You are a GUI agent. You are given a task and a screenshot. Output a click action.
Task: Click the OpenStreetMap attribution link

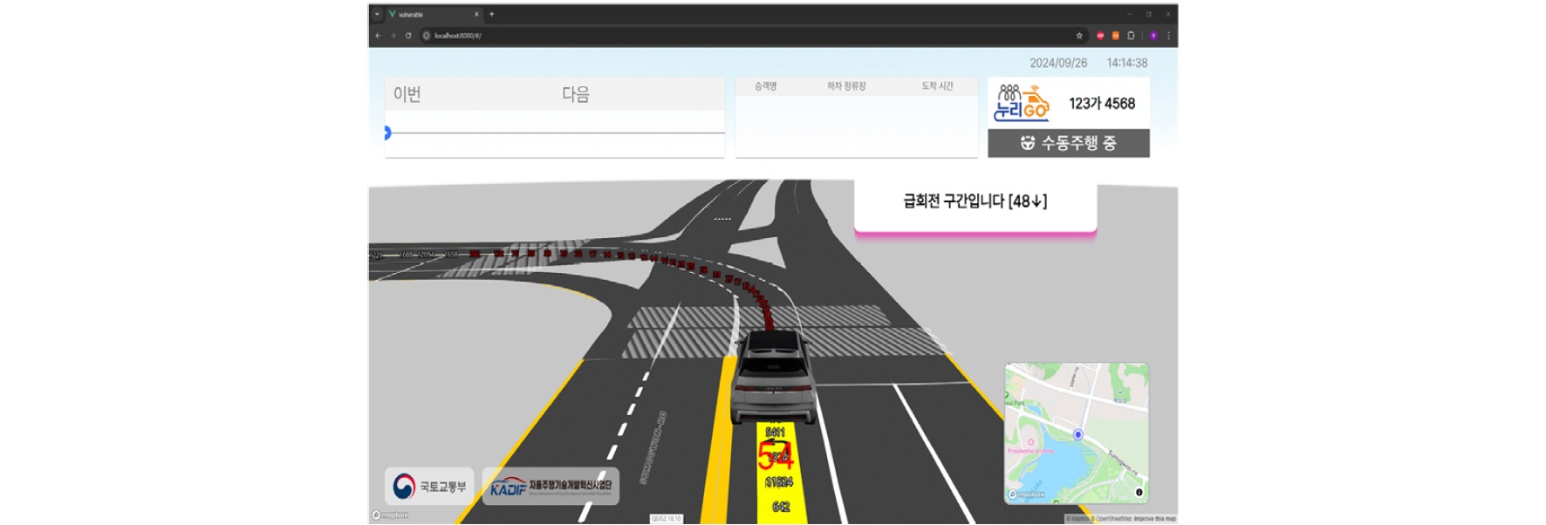tap(1112, 519)
